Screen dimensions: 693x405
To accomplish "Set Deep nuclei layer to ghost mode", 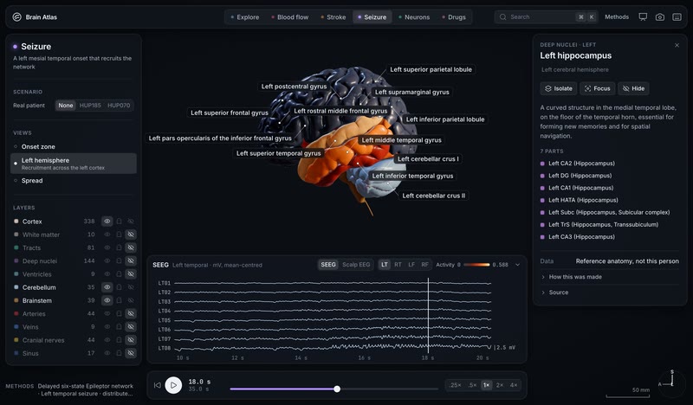I will pos(119,261).
